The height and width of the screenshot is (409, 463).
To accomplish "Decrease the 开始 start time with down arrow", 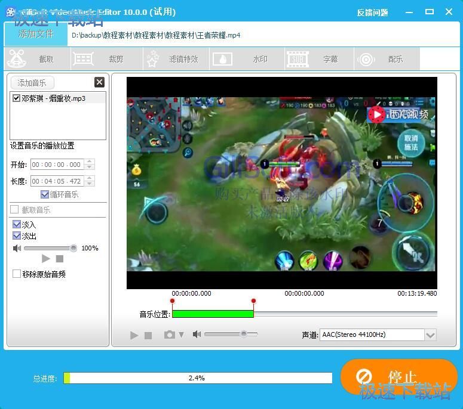I will pos(90,167).
